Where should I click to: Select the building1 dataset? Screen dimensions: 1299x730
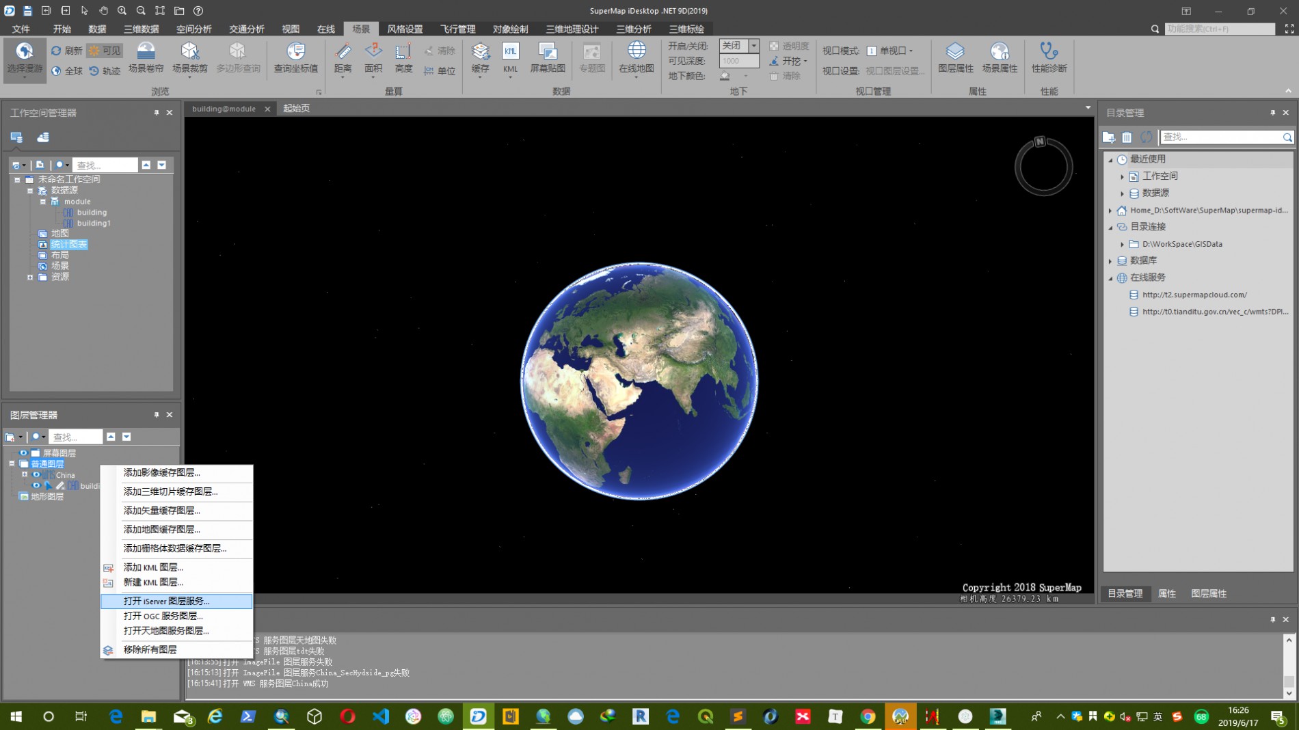[x=93, y=223]
